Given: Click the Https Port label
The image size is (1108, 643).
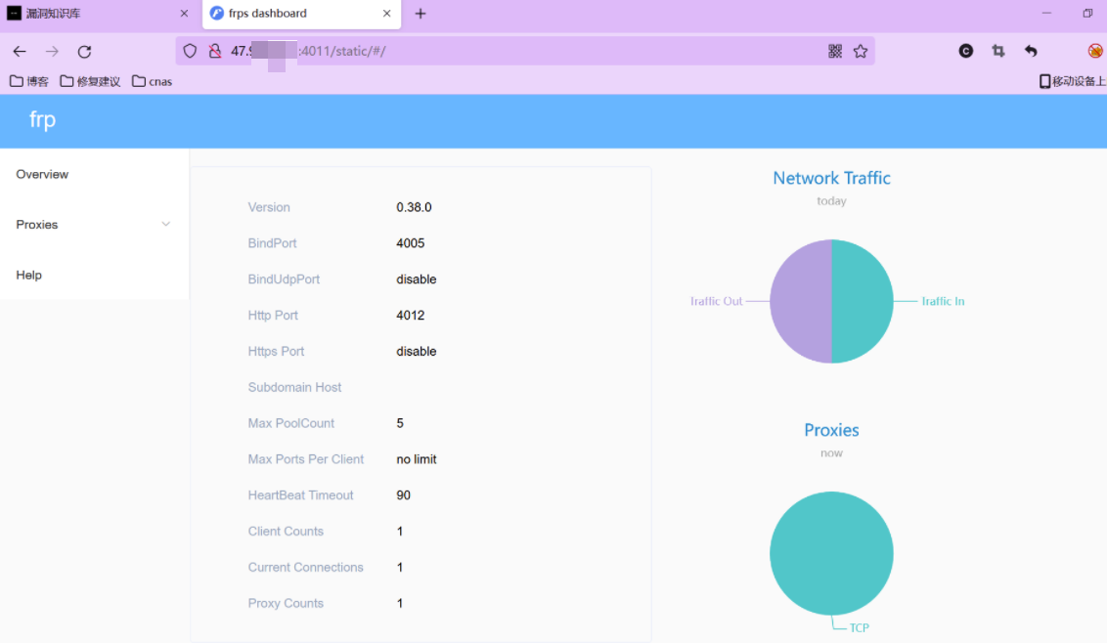Looking at the screenshot, I should (276, 352).
